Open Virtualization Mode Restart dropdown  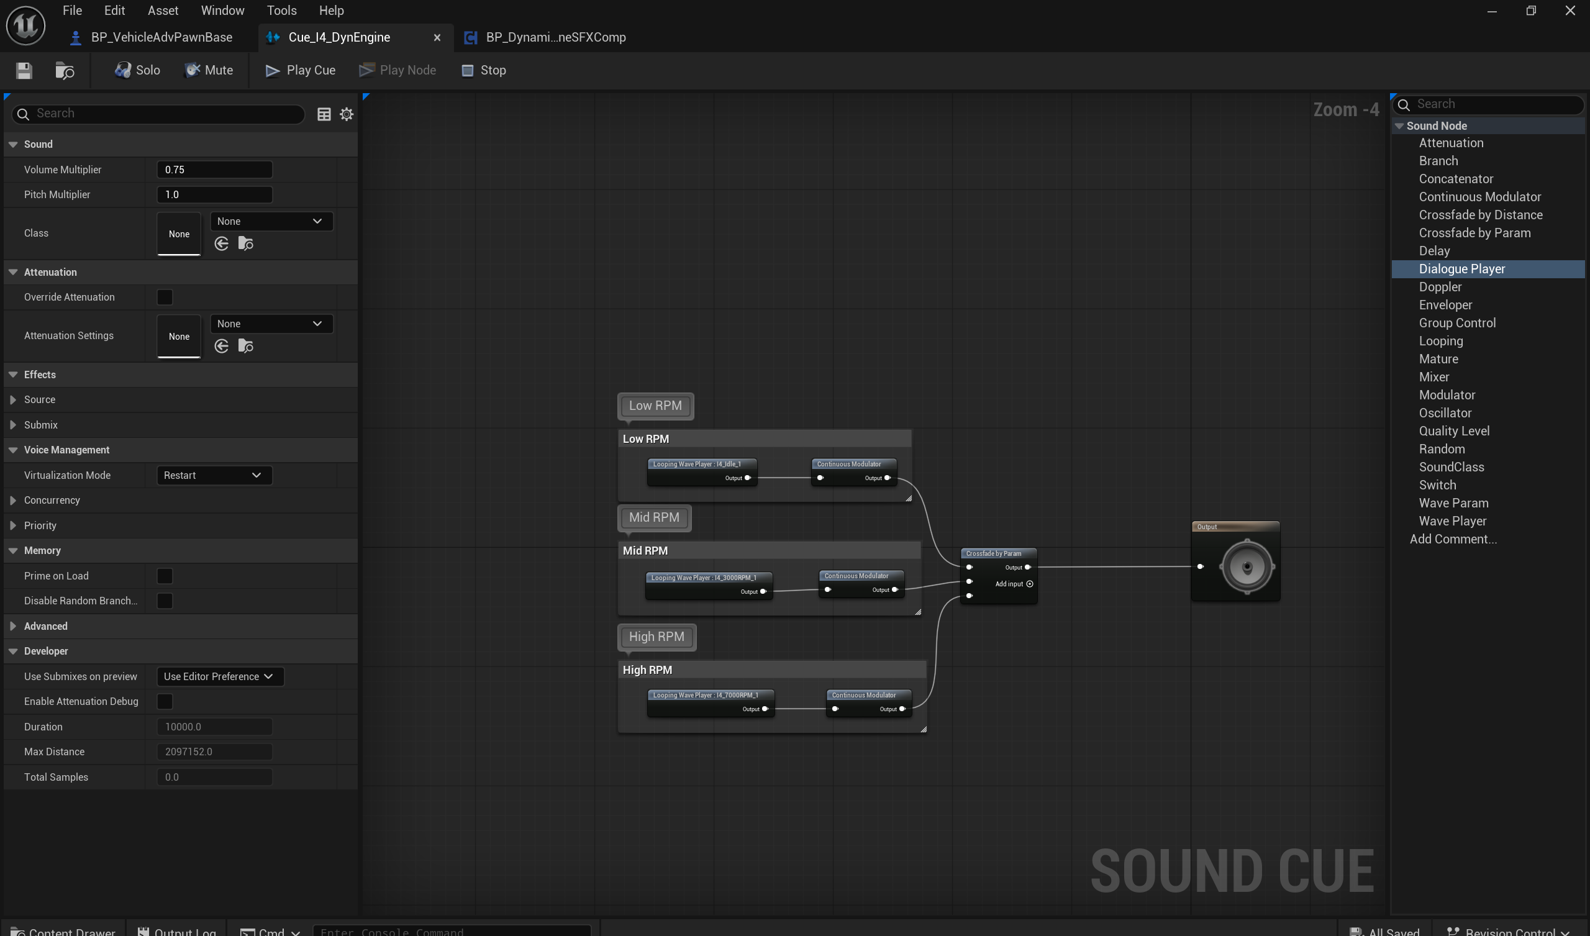click(214, 475)
